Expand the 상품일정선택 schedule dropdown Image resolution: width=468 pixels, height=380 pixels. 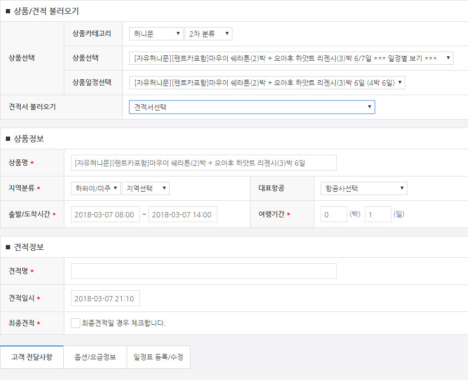click(267, 82)
